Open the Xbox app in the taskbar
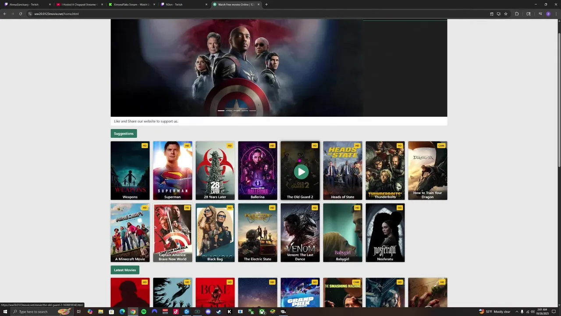561x316 pixels. 262,312
